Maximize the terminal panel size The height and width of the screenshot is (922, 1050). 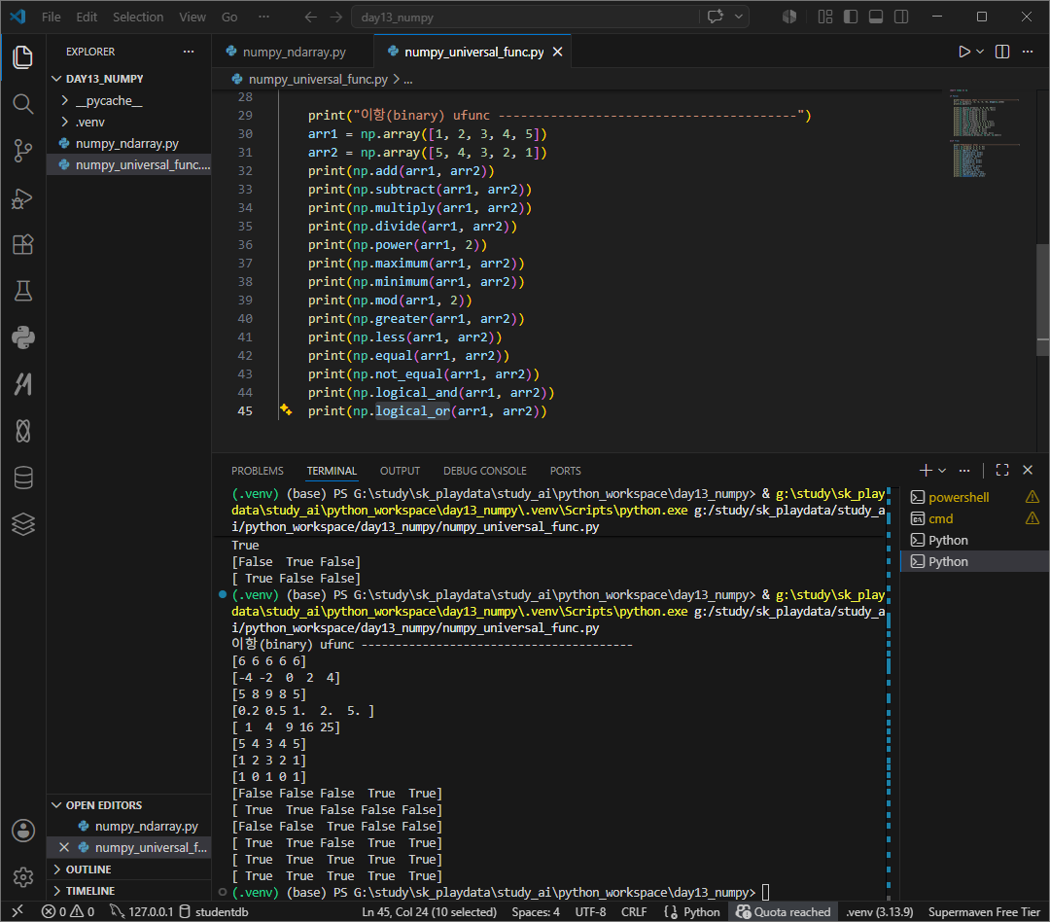[1001, 471]
